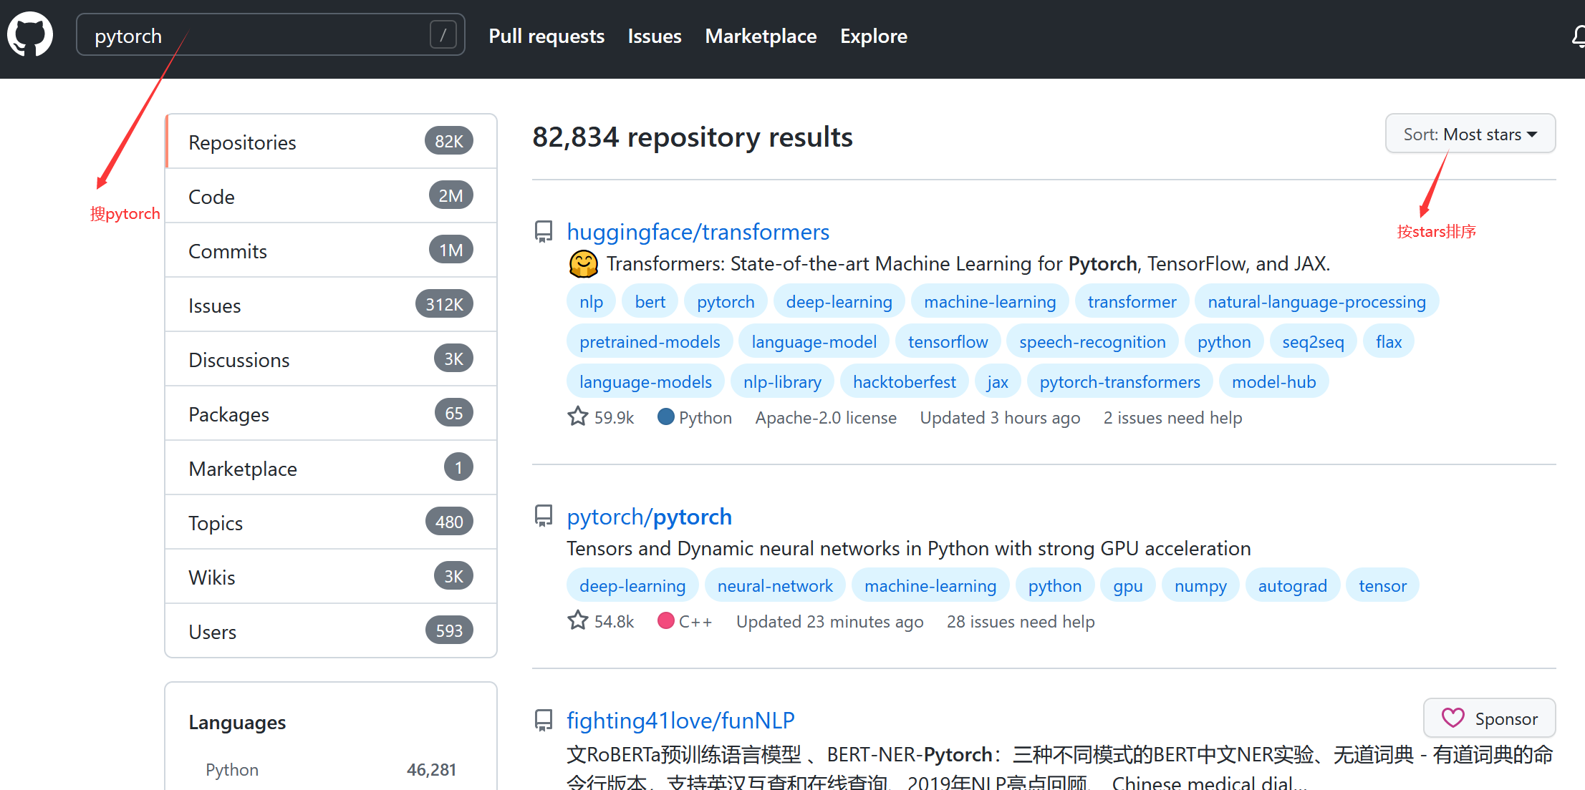Screen dimensions: 1585x790
Task: Click the neural-network topic tag
Action: click(x=775, y=585)
